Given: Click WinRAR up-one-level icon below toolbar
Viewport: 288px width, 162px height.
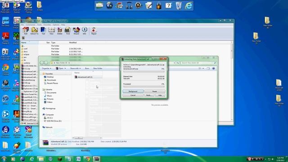Looking at the screenshot, I should 23,38.
